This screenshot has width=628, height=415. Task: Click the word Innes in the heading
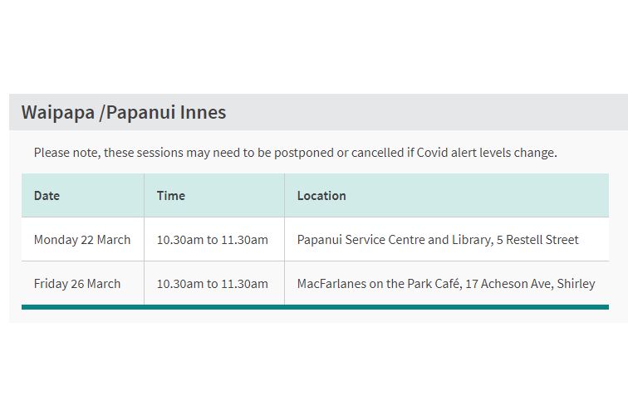point(203,112)
